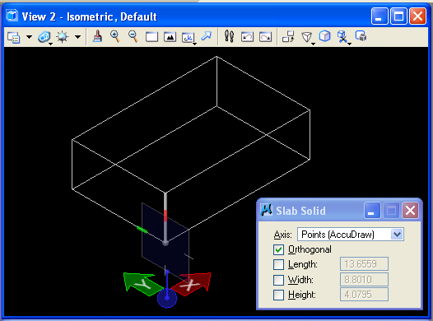Open the Axis Points (AccuDraw) dropdown
This screenshot has width=433, height=321.
coord(351,235)
